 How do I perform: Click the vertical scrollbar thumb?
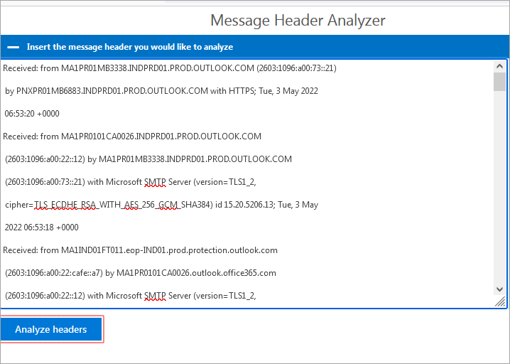pyautogui.click(x=500, y=82)
